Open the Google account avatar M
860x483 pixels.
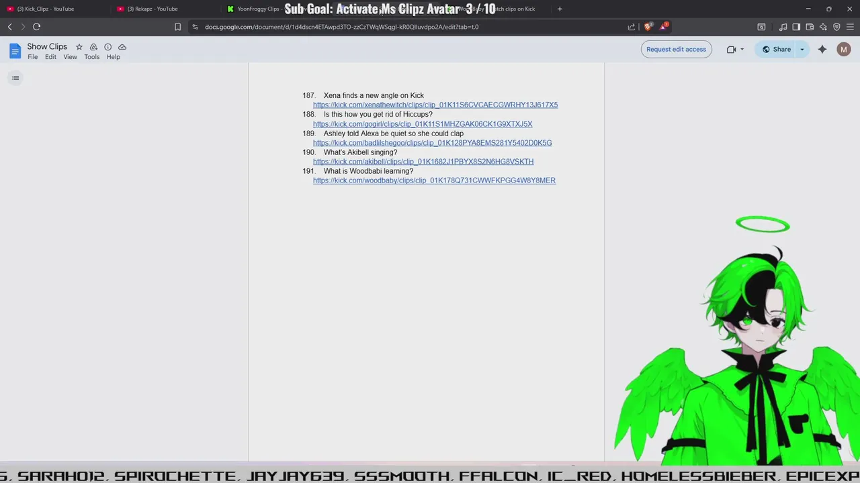844,49
